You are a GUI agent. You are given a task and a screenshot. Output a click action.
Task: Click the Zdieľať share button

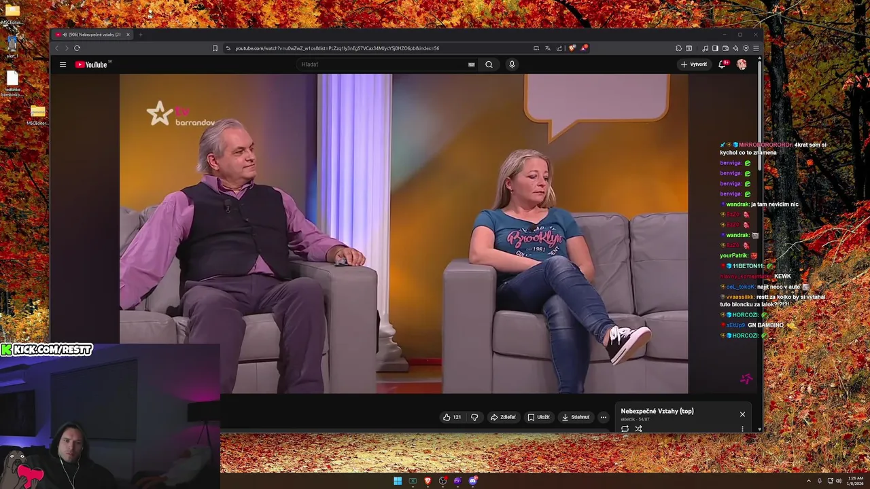tap(504, 417)
